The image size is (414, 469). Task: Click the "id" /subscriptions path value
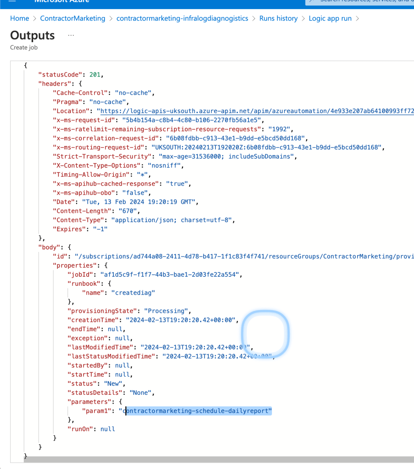(244, 256)
